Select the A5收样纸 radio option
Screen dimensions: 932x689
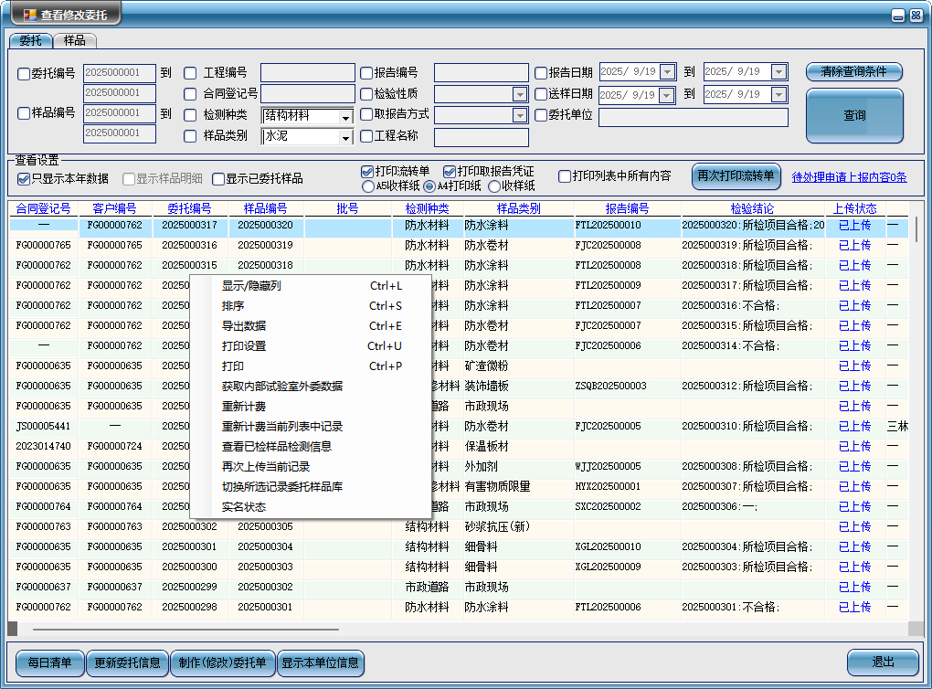point(368,186)
